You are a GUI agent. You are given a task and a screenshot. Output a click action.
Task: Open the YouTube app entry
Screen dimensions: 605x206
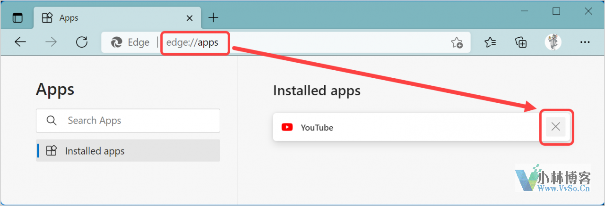422,127
